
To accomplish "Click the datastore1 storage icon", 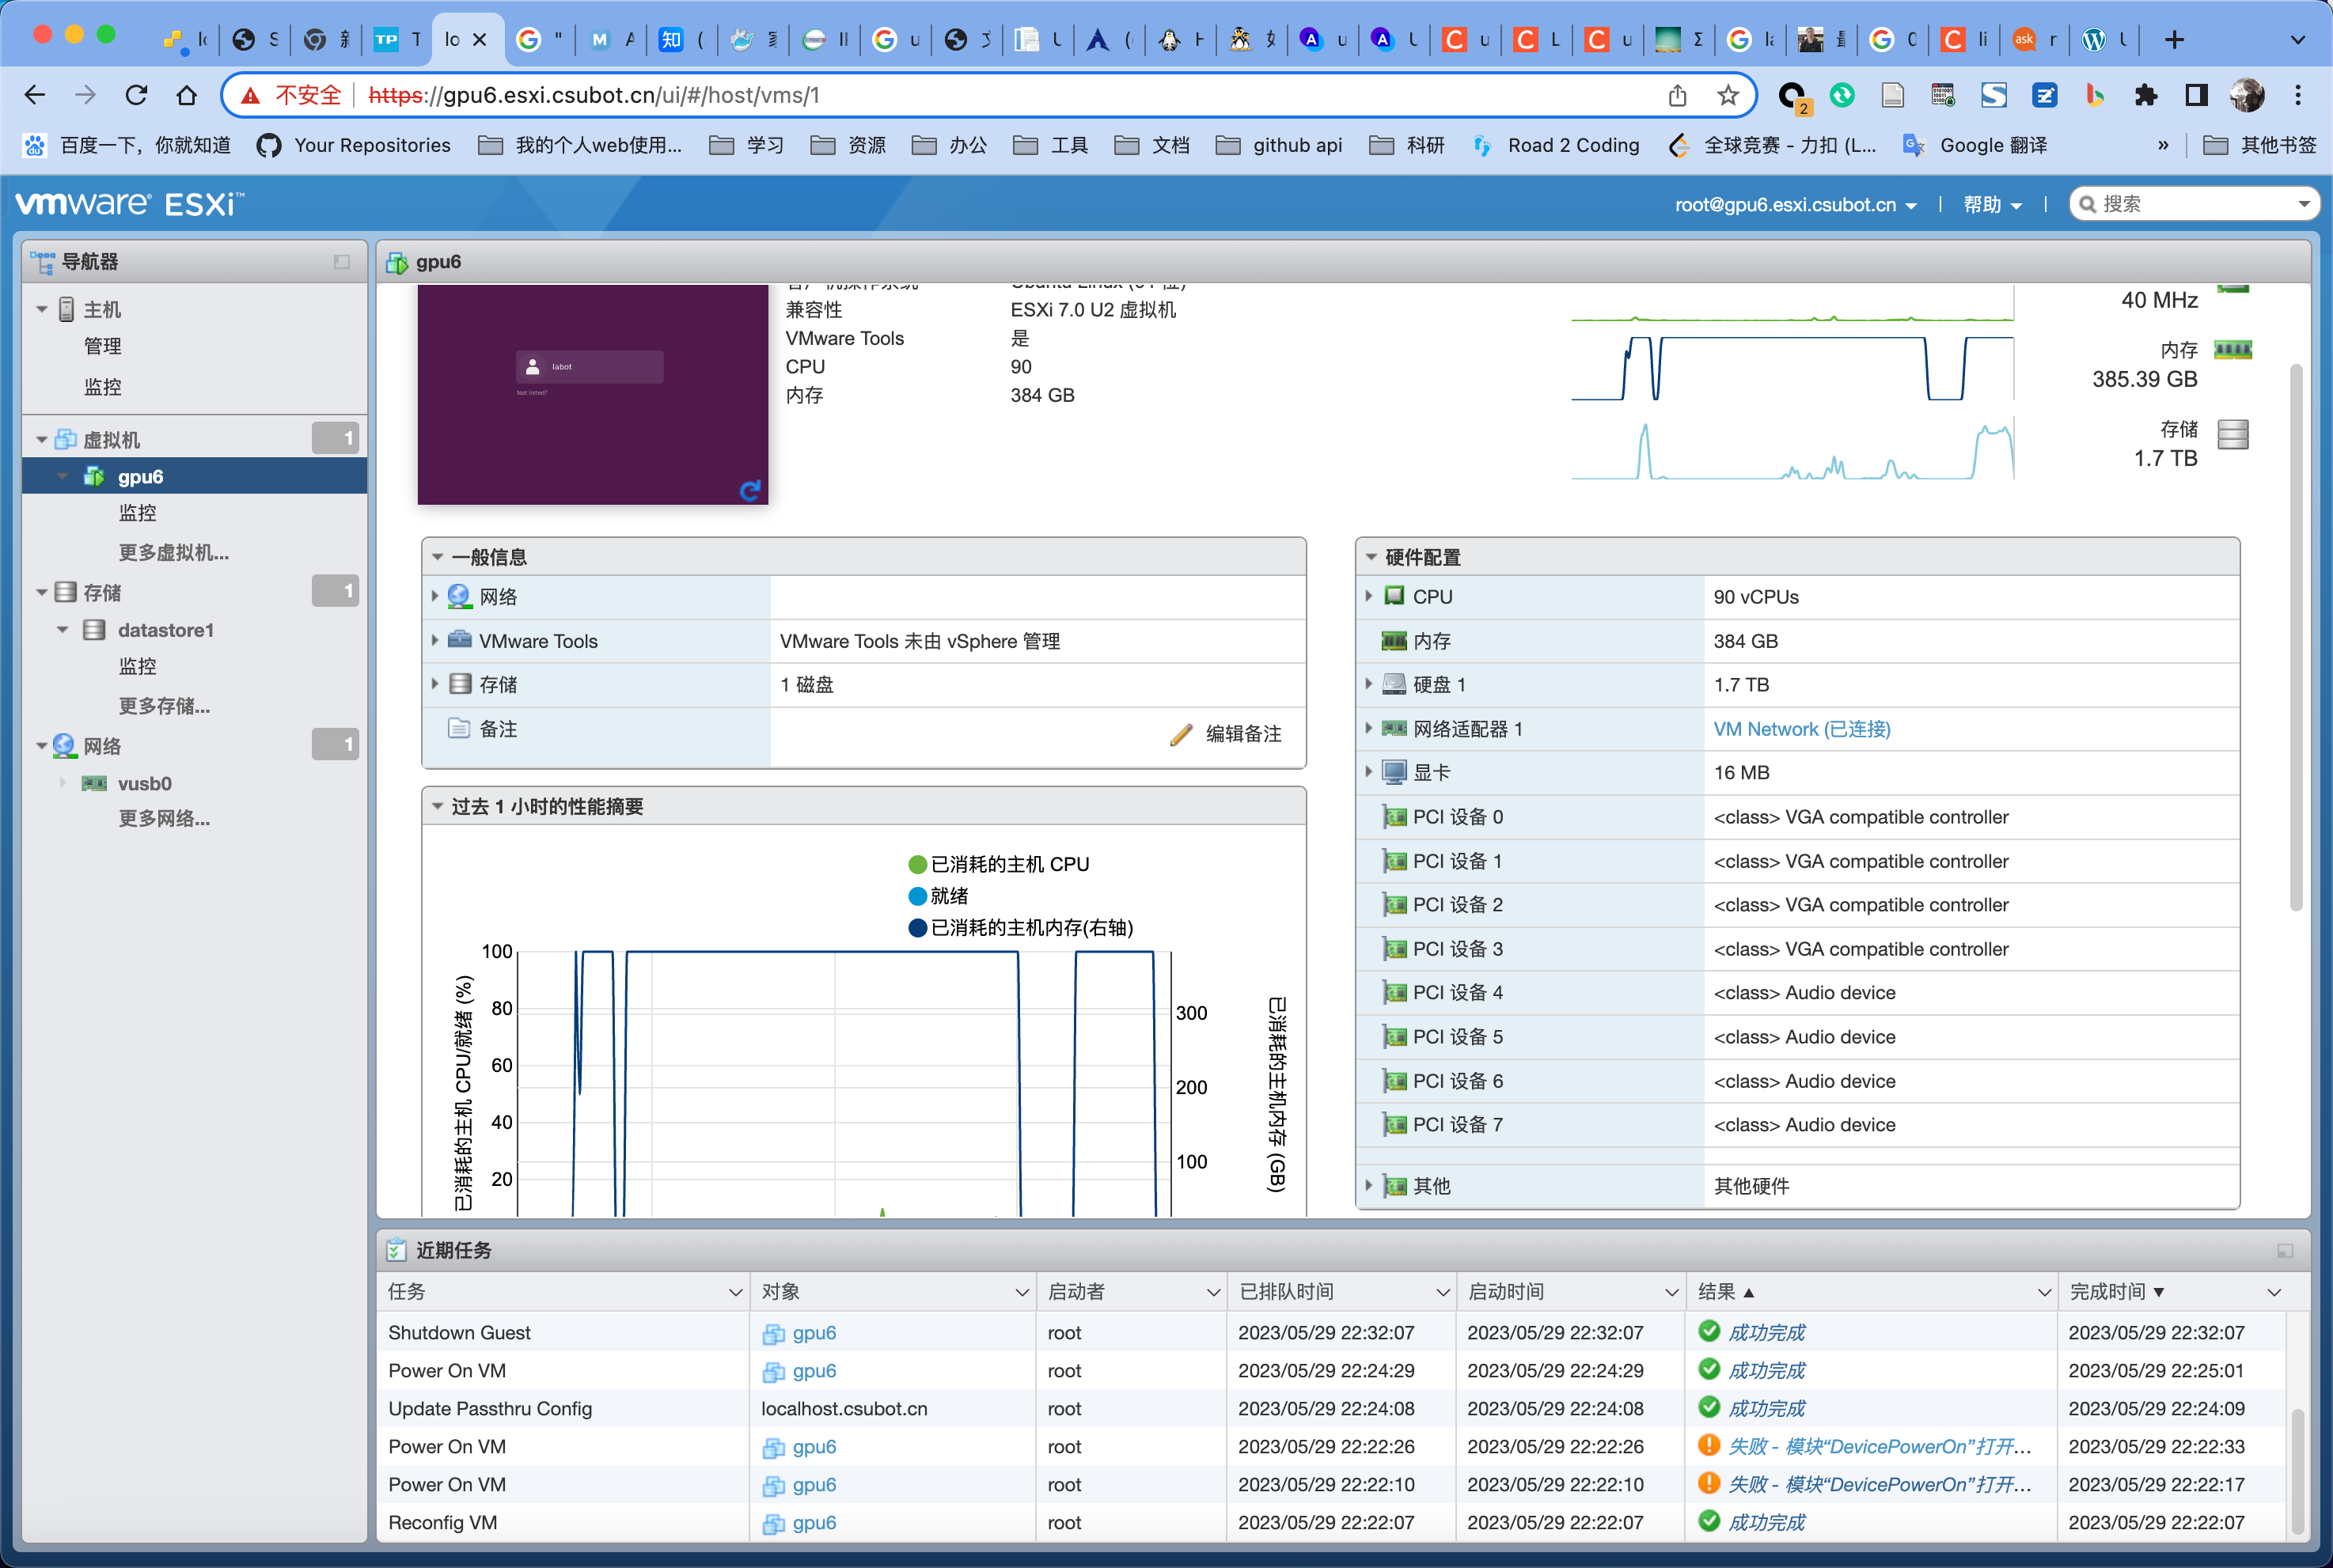I will click(96, 630).
